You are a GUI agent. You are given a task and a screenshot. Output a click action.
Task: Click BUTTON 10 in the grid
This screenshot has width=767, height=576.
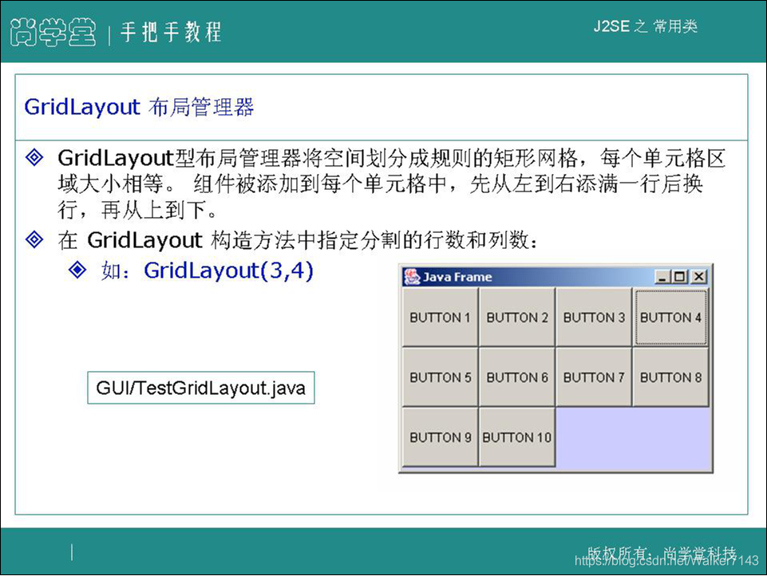(x=517, y=437)
